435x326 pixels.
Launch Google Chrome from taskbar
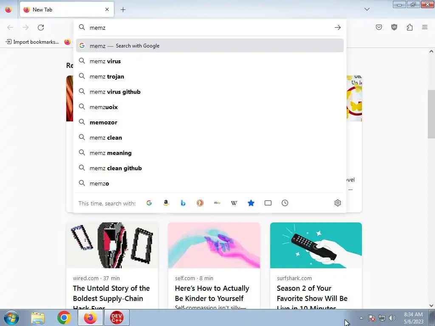(64, 318)
